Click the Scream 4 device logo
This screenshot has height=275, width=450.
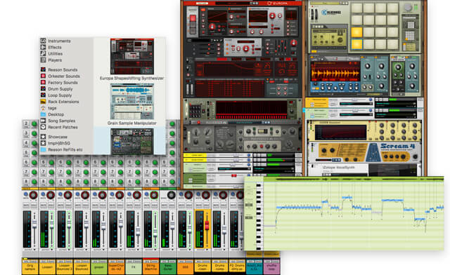(x=397, y=147)
